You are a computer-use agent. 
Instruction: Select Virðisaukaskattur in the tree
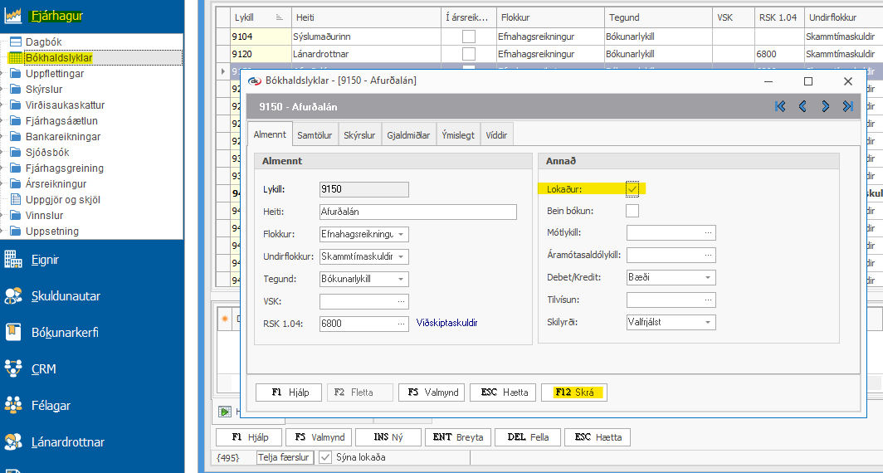tap(66, 105)
